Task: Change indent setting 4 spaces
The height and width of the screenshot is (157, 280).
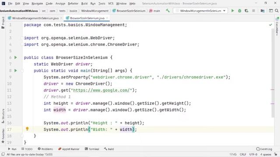Action: click(266, 154)
